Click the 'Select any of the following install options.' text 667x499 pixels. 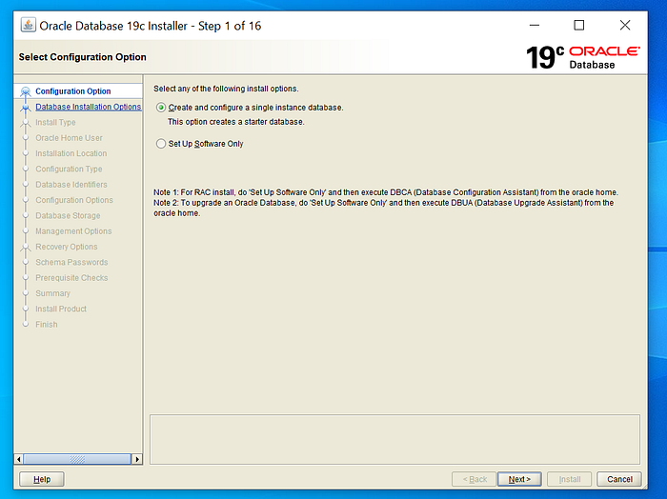tap(226, 89)
